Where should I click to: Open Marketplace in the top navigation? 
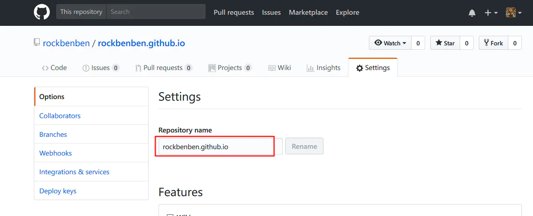point(308,12)
